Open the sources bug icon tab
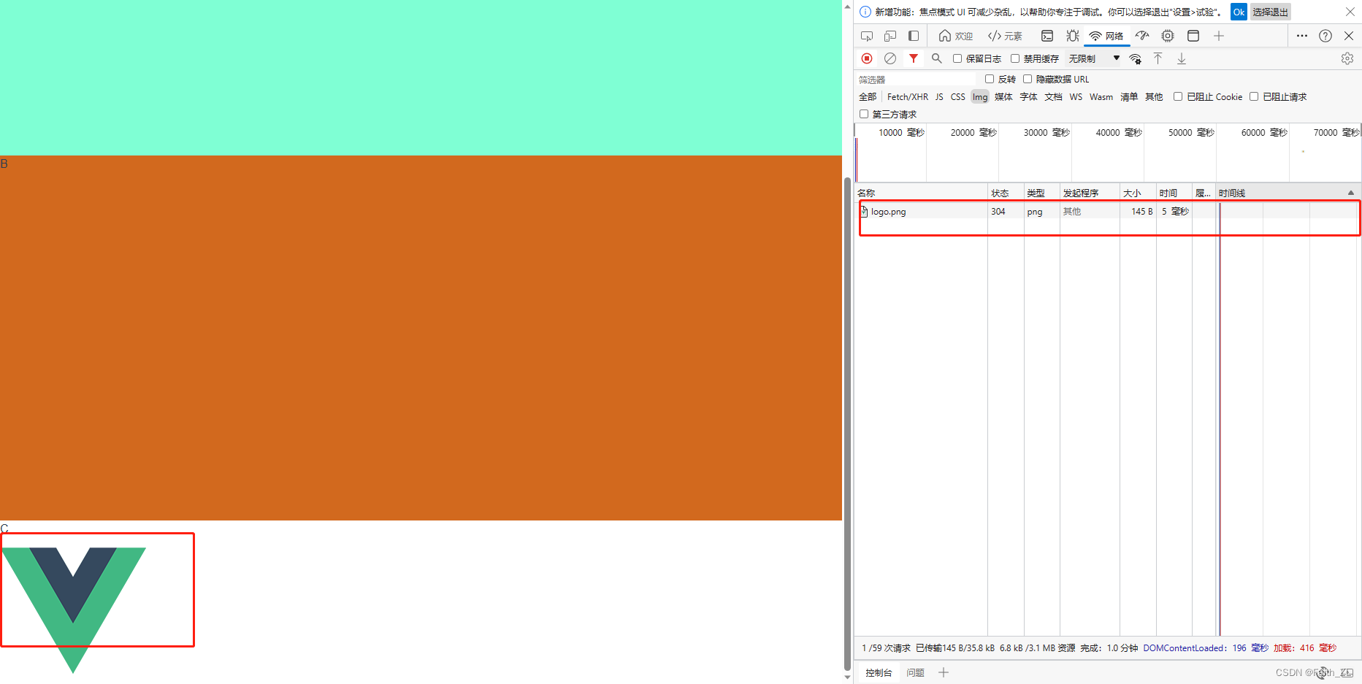 [1073, 36]
